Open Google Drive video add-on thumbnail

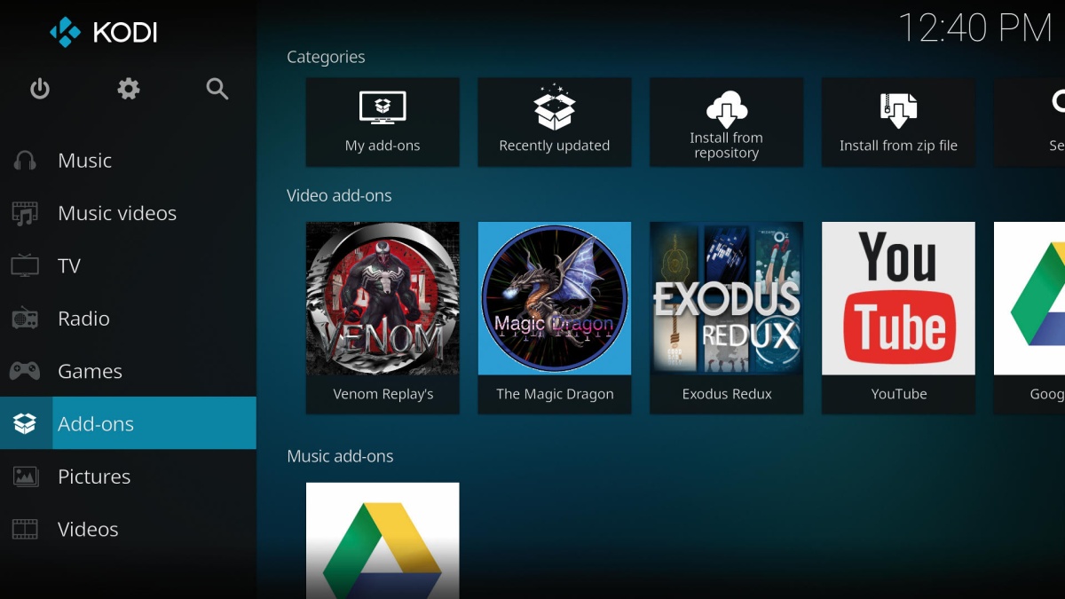pyautogui.click(x=1029, y=298)
